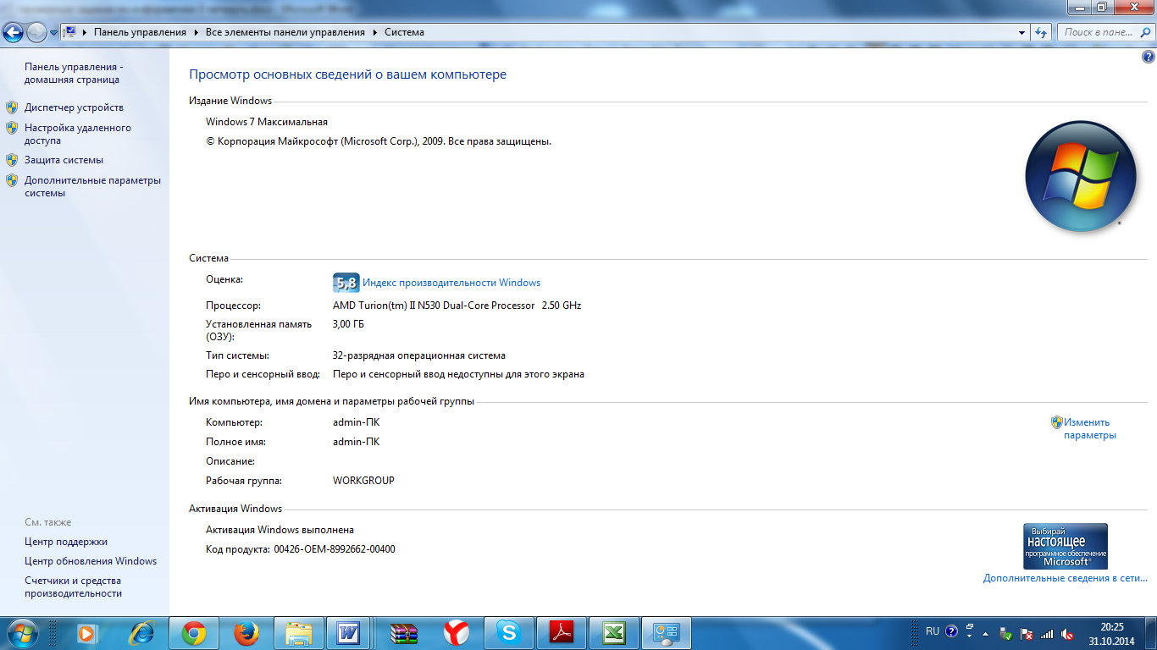Click the Control Panel icon in address bar
The height and width of the screenshot is (650, 1157).
tap(71, 32)
